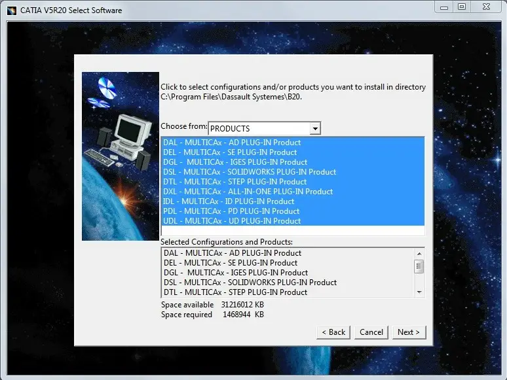The image size is (507, 380).
Task: Click DTL entry in Selected Configurations list
Action: 288,292
